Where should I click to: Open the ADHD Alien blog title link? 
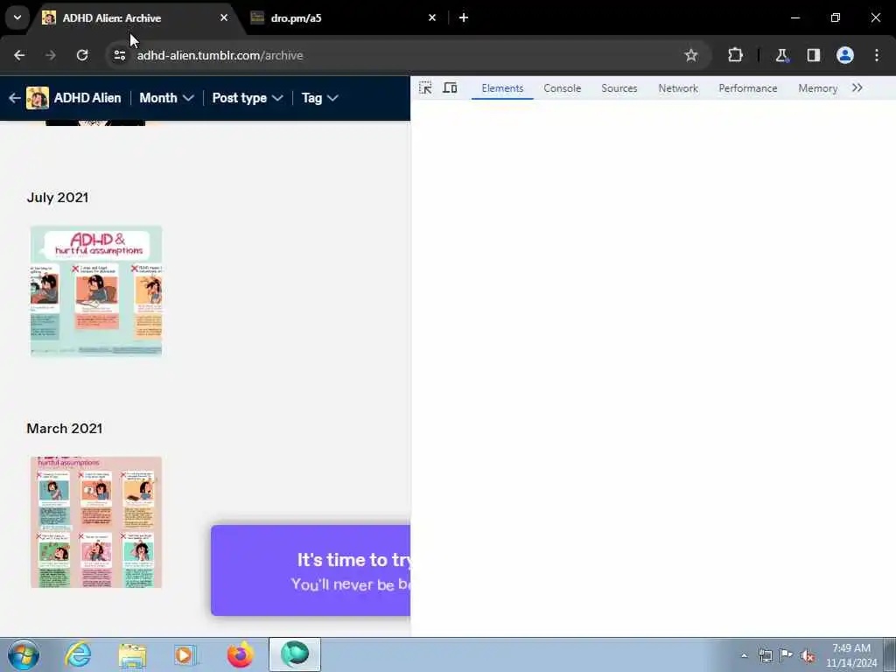tap(87, 98)
